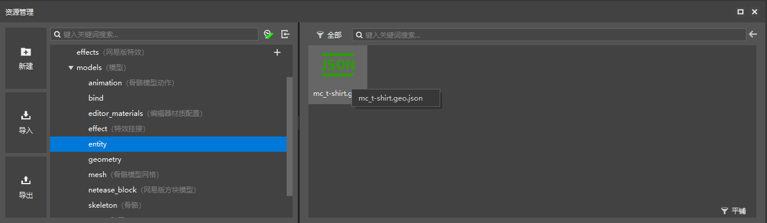Click the locate icon with green checkmark
The image size is (767, 223).
point(268,35)
